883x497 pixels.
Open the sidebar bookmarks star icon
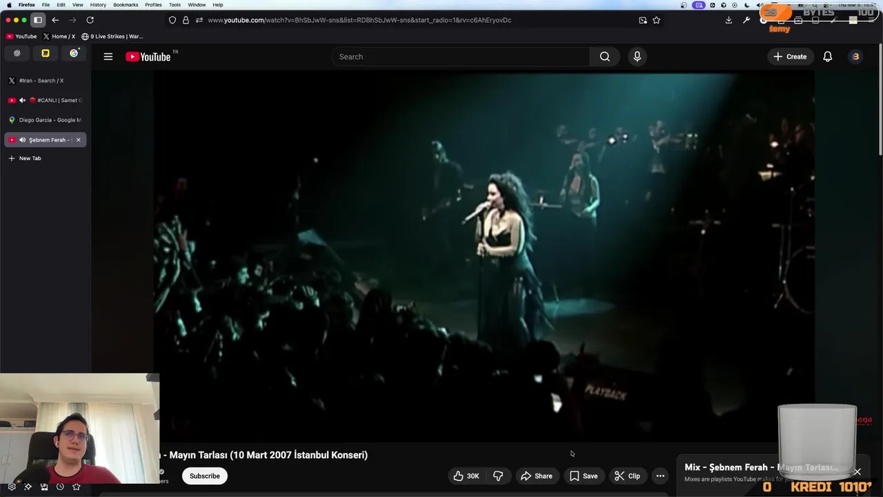tap(77, 487)
